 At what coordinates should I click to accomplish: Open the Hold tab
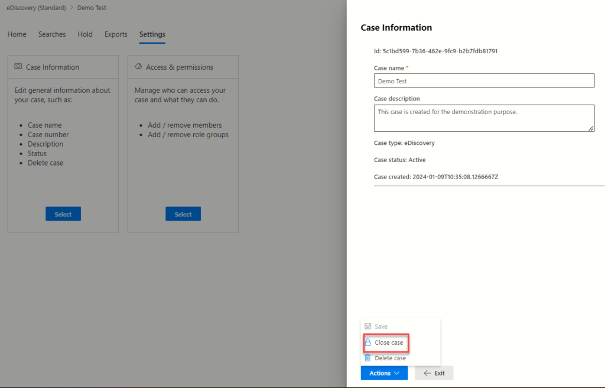coord(84,34)
